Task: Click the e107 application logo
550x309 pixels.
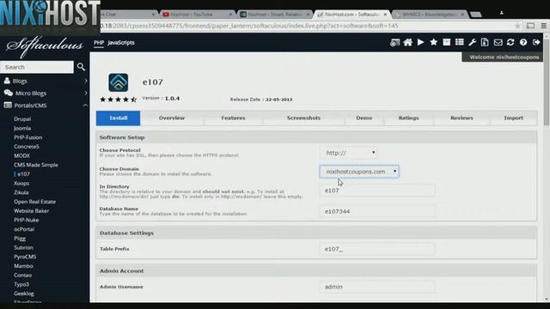Action: click(119, 82)
